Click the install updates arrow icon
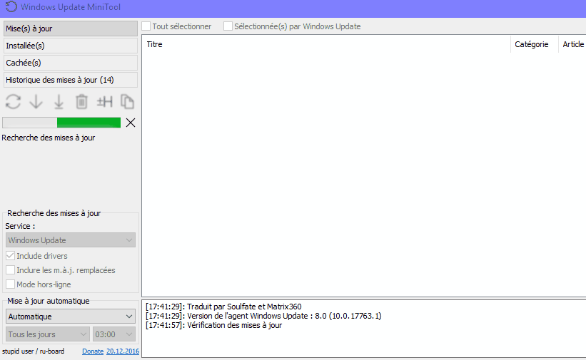Image resolution: width=586 pixels, height=360 pixels. pos(59,101)
